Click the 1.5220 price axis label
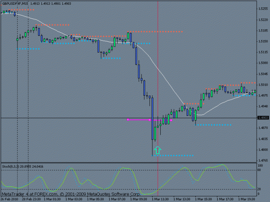Image resolution: width=270 pixels, height=202 pixels. pos(263,20)
